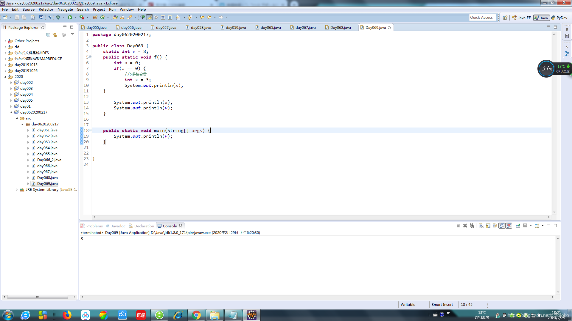Expand the day20191015 project
Viewport: 572px width, 321px height.
click(x=5, y=65)
